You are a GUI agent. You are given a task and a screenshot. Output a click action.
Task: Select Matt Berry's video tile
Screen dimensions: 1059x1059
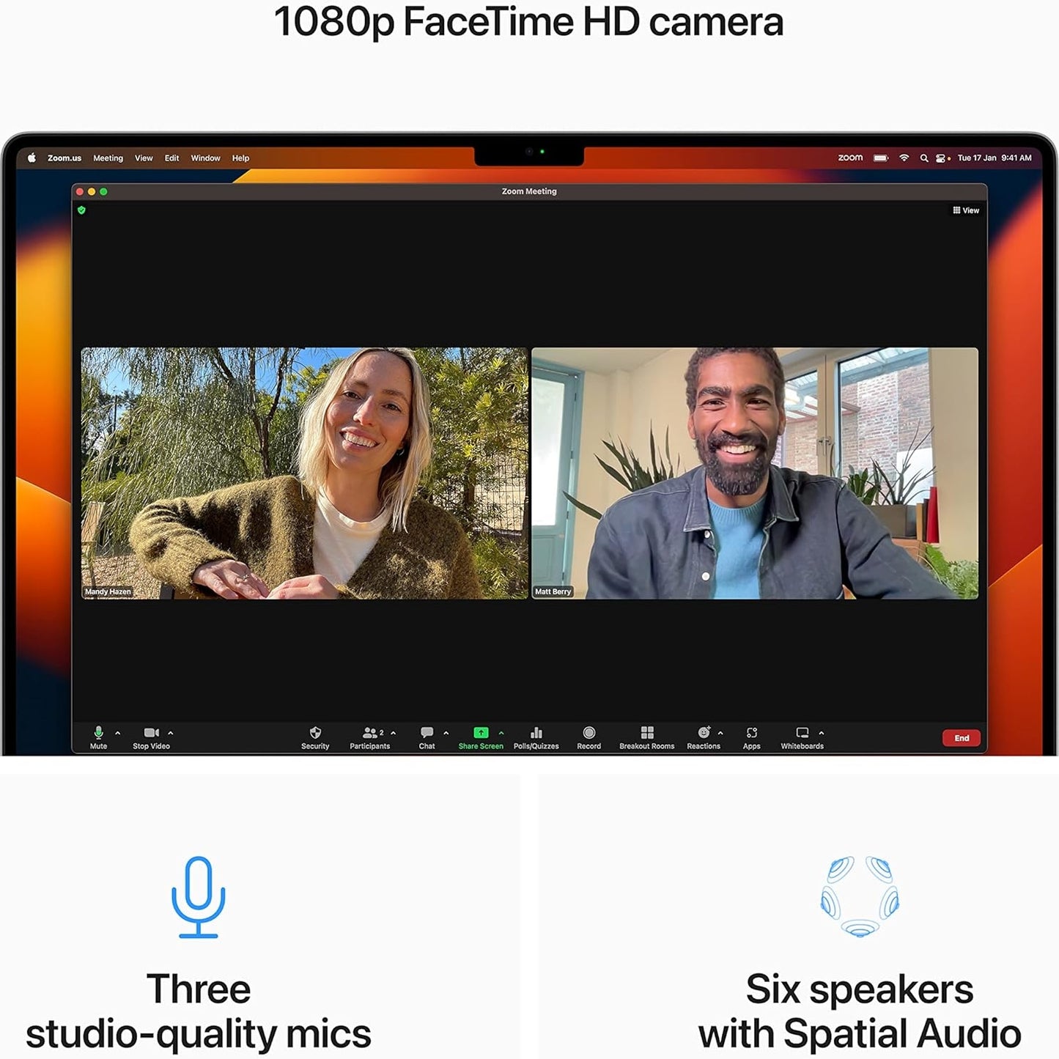pos(754,473)
